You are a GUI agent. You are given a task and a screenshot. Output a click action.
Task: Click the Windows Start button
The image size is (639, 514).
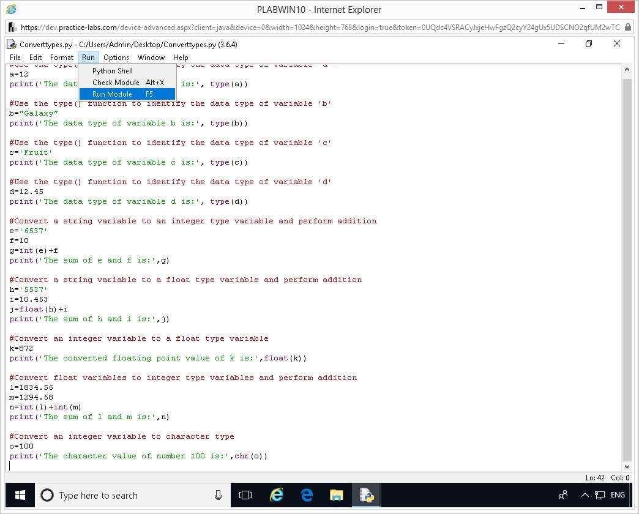pyautogui.click(x=20, y=495)
